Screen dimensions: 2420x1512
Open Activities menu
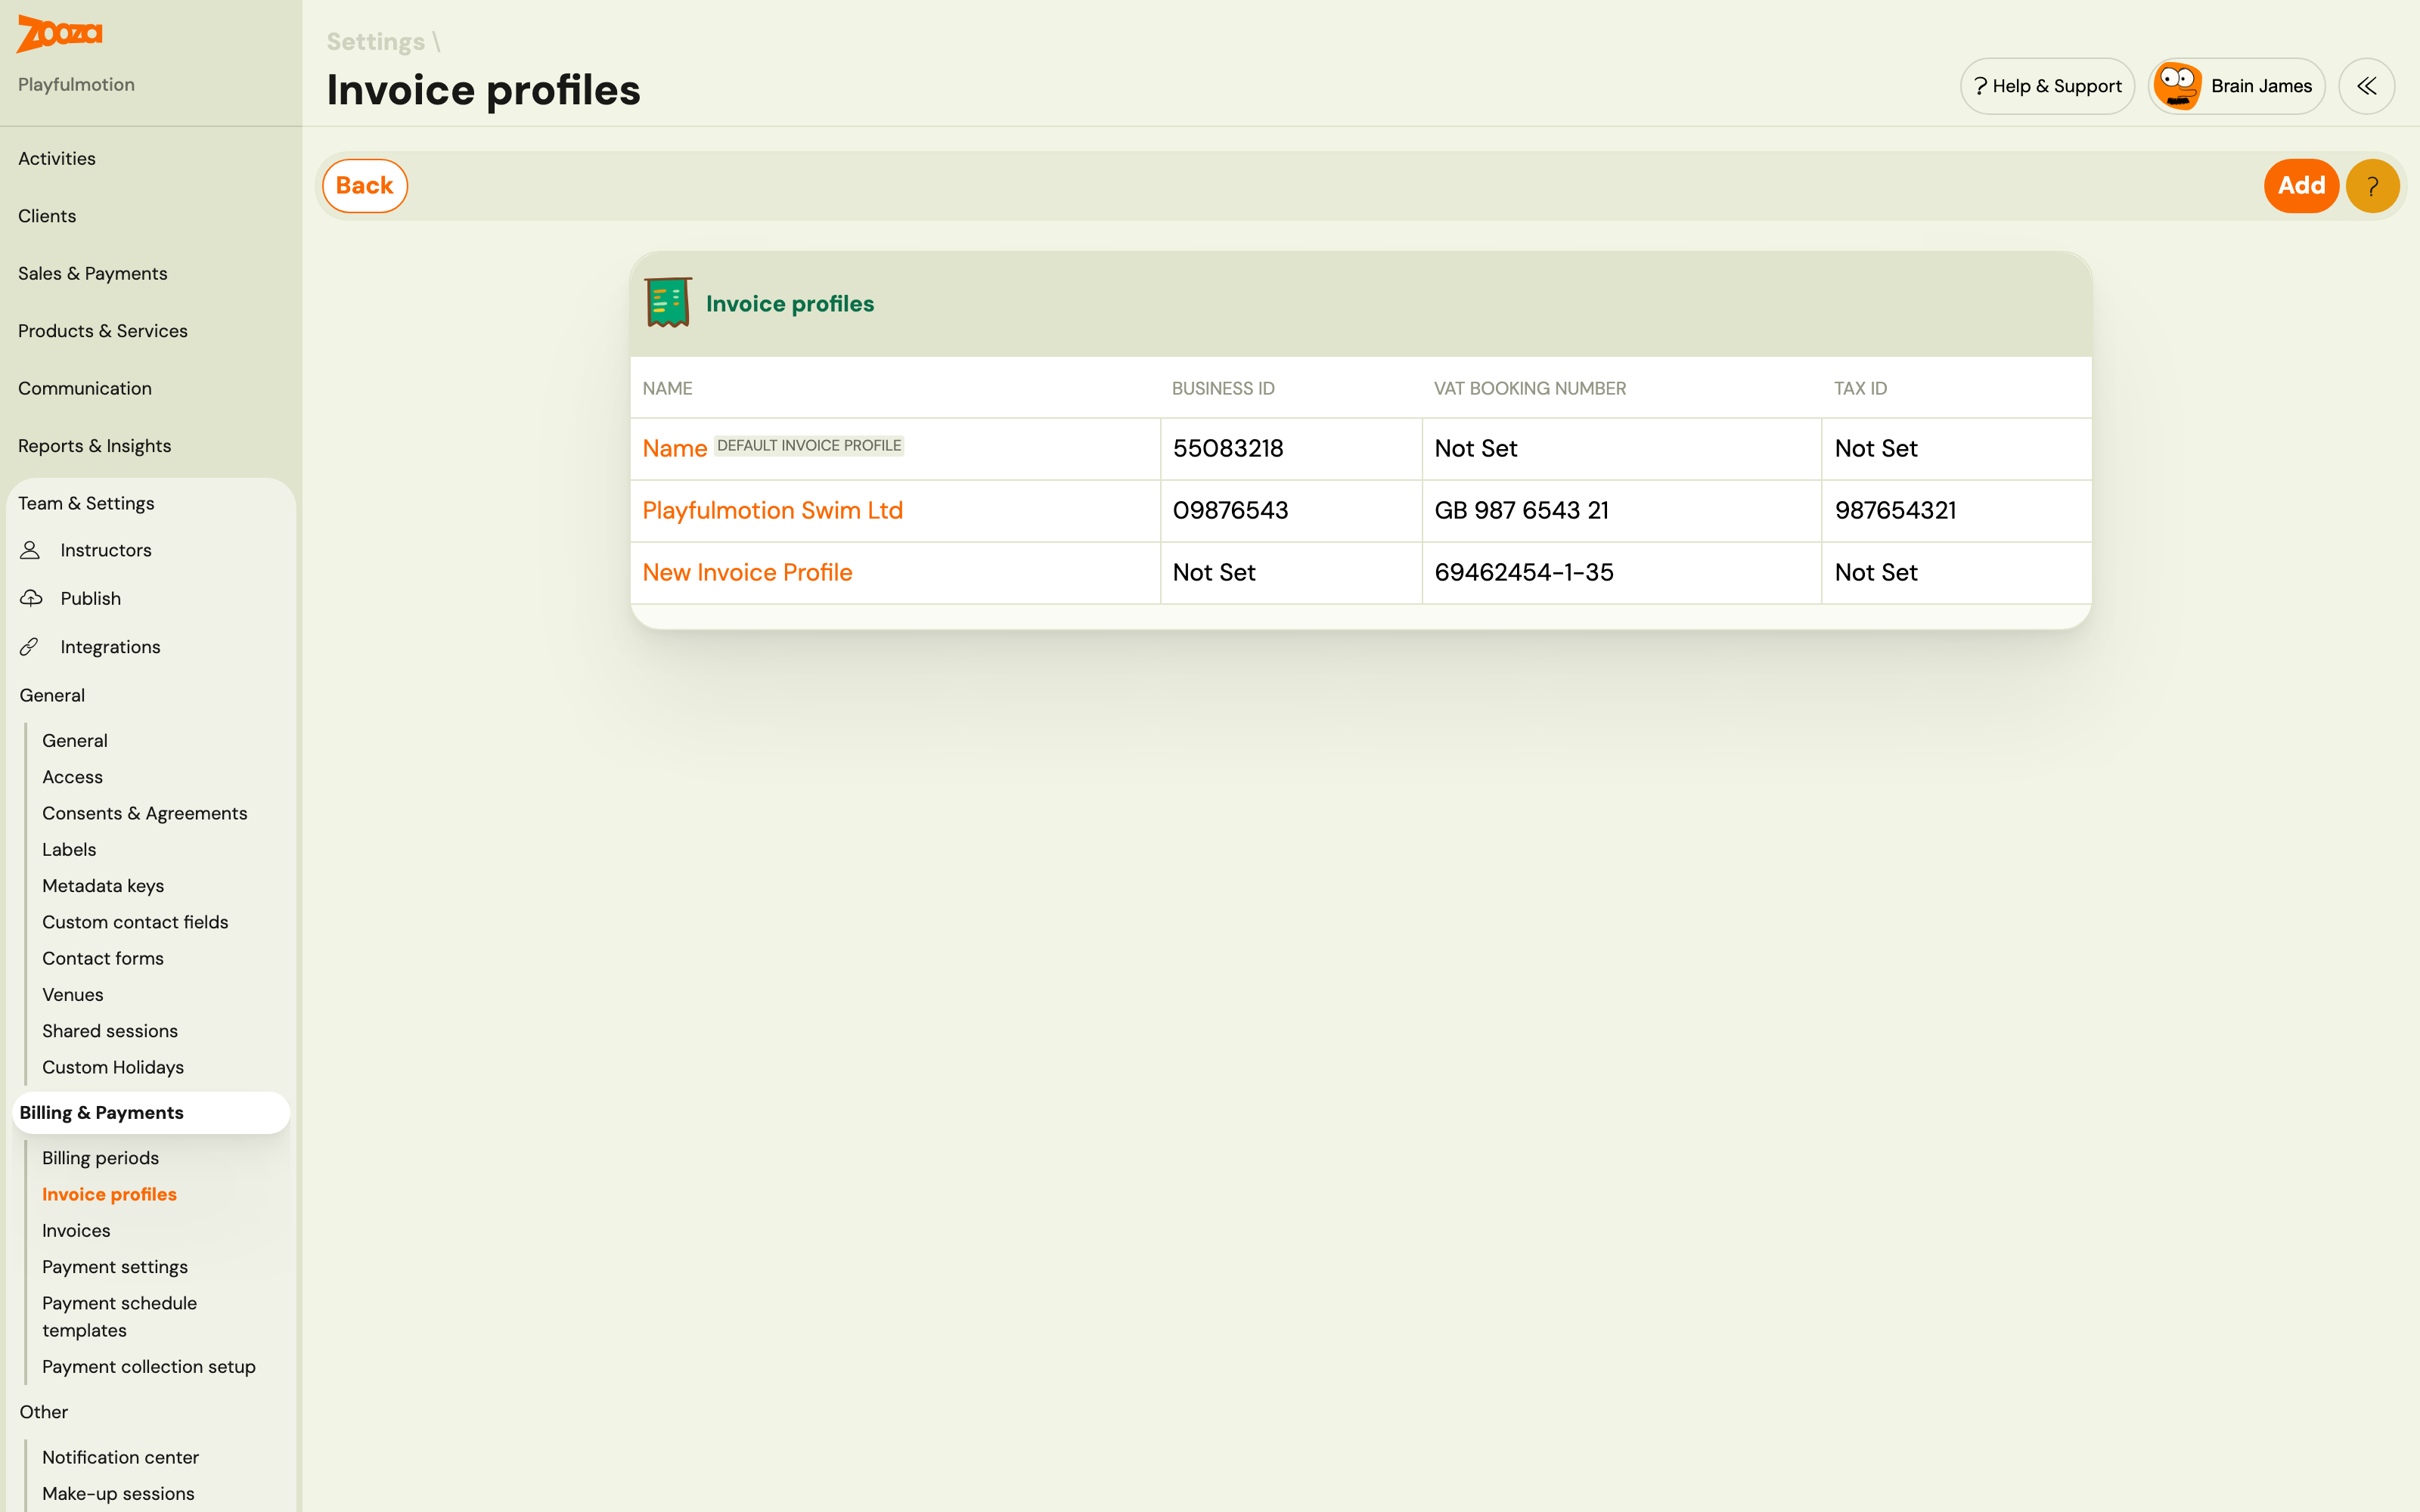pos(57,158)
